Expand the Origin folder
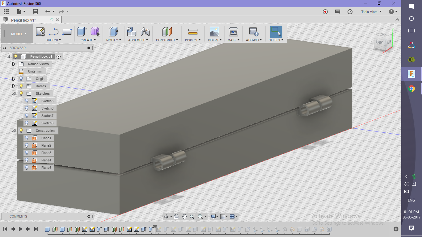Screen dimensions: 422x237 click(14, 79)
